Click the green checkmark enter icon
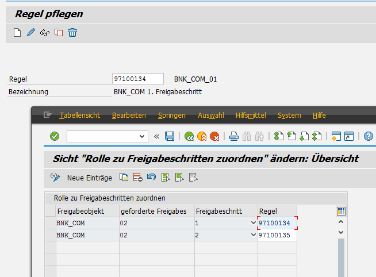 [x=55, y=136]
